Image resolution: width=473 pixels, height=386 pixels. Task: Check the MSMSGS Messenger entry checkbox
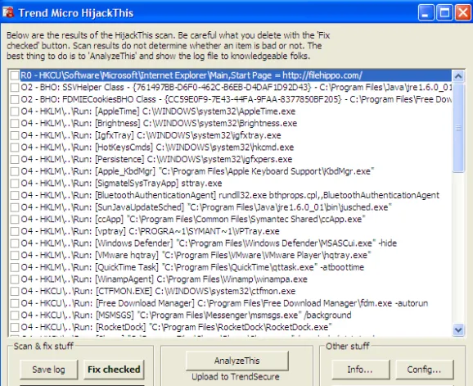coord(15,316)
